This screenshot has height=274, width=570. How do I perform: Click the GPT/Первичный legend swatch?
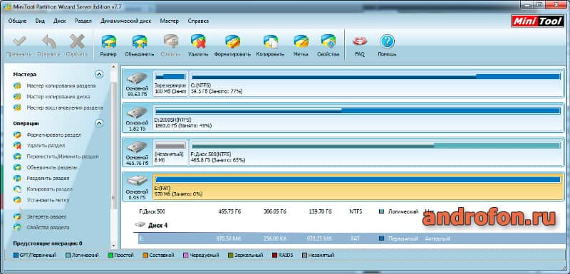16,255
